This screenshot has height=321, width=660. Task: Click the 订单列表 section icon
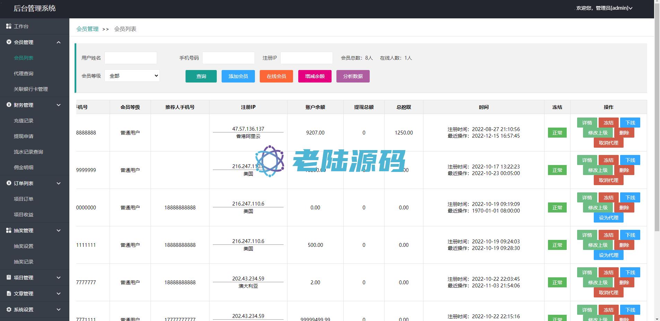pos(9,183)
